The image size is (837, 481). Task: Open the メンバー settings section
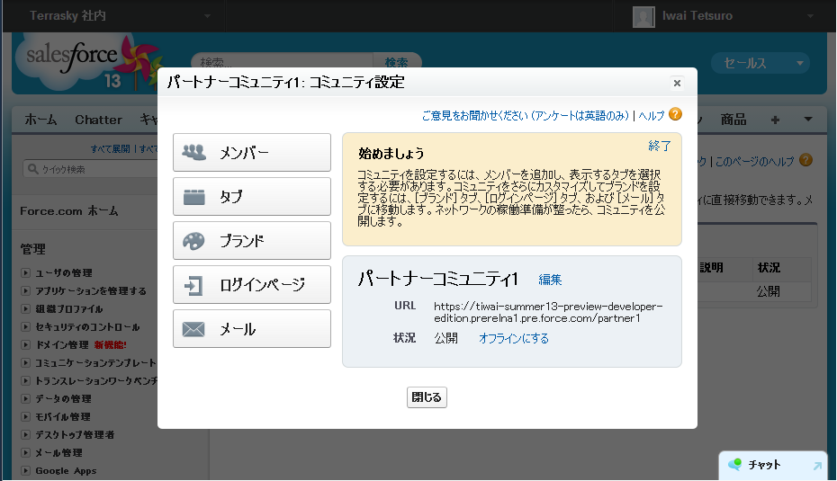[x=252, y=153]
